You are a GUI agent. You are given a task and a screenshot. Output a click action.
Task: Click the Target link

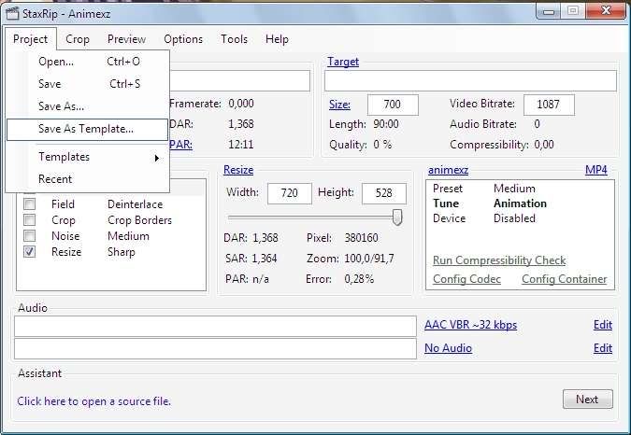(343, 62)
